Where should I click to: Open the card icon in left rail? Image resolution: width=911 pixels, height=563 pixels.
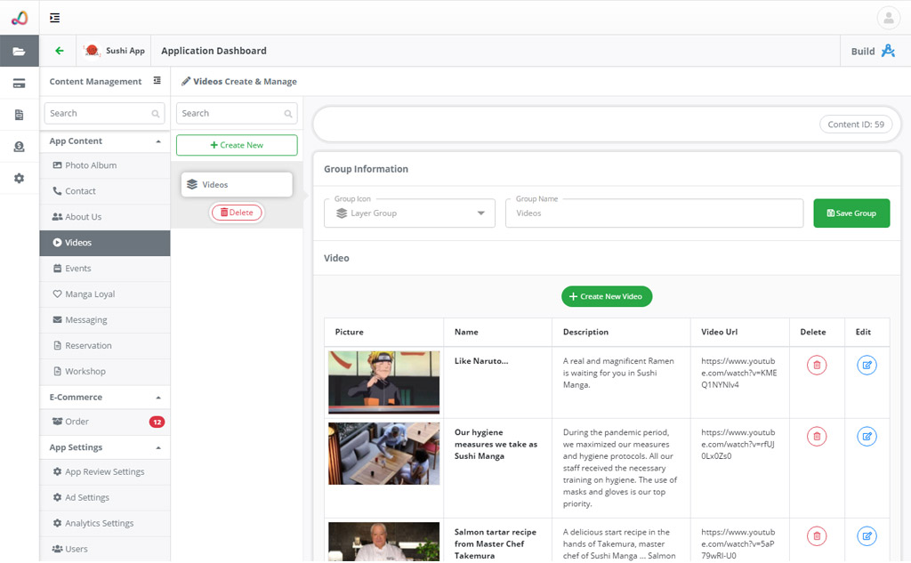tap(20, 84)
